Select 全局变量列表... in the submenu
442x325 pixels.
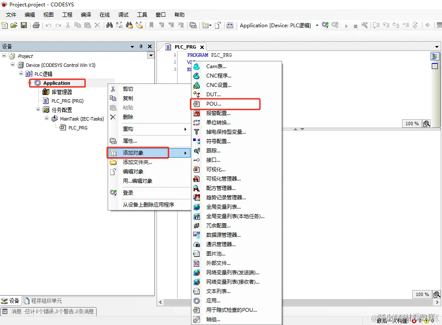[237, 207]
